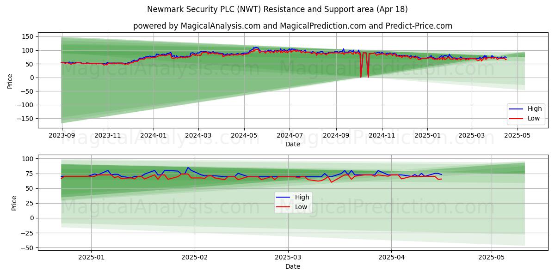
Task: Click the bottom chart x-axis label 2025-02
Action: (x=195, y=258)
